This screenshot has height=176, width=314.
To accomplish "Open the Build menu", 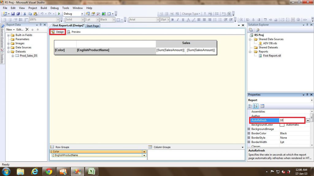I will [x=44, y=8].
